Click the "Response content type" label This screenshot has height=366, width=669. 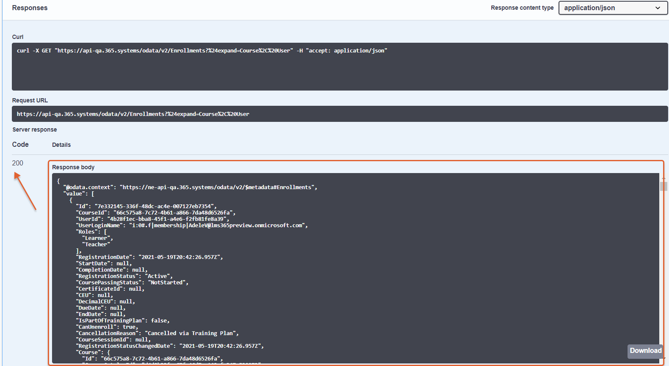(x=522, y=8)
